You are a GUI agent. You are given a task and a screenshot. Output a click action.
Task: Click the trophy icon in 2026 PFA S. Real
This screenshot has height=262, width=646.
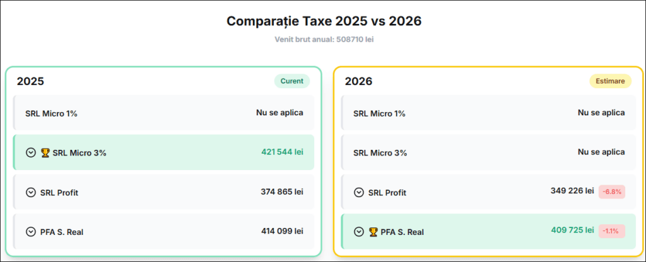[x=373, y=232]
